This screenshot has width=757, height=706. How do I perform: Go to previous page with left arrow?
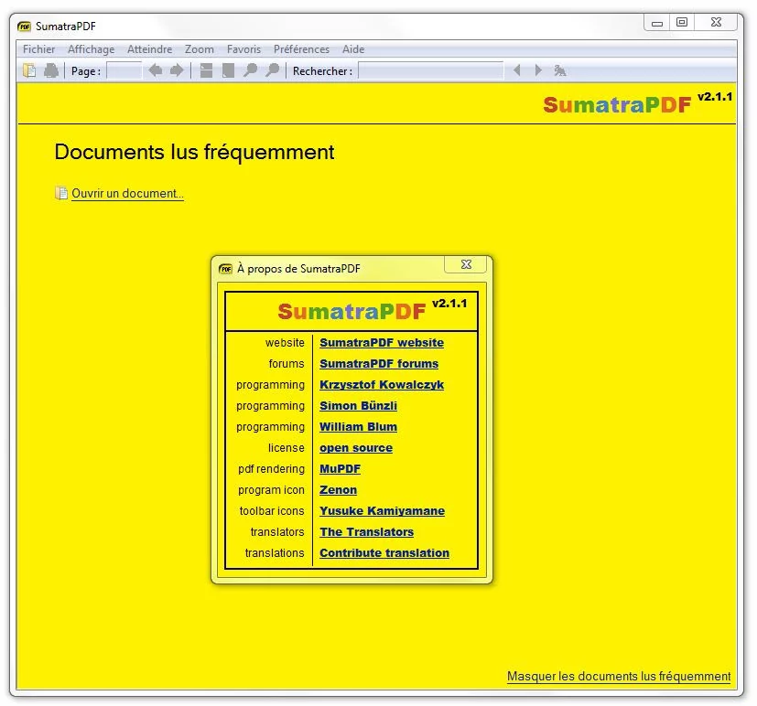(x=155, y=70)
